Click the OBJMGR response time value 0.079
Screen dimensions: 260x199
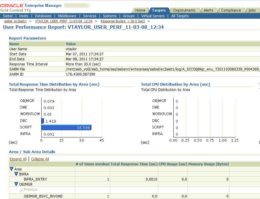(x=49, y=101)
